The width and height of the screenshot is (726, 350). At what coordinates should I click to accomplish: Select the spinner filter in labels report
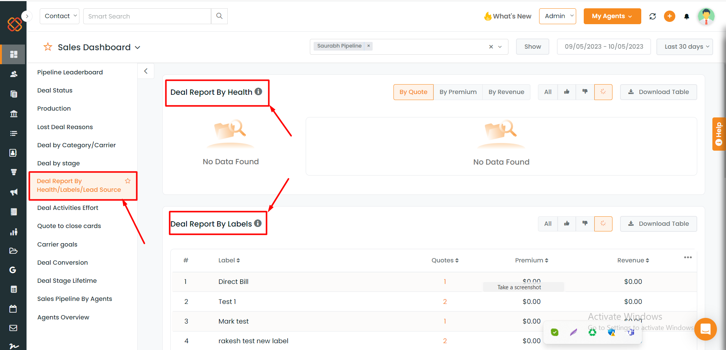coord(603,224)
